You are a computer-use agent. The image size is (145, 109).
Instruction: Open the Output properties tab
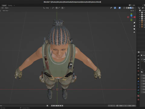coord(138,62)
